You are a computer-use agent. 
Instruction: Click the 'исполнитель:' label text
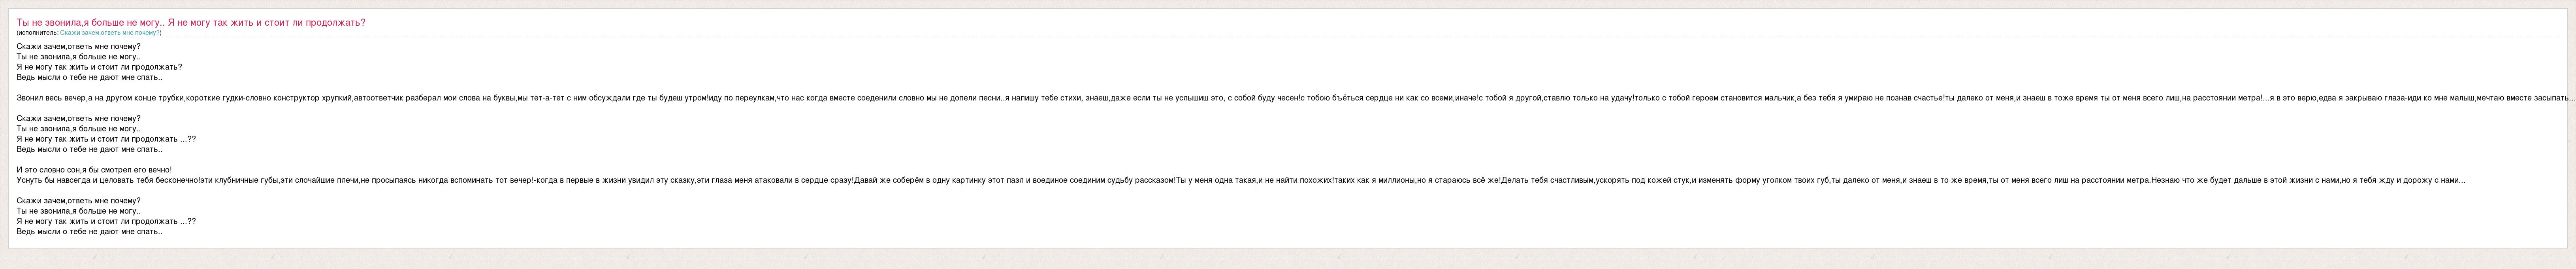(38, 33)
